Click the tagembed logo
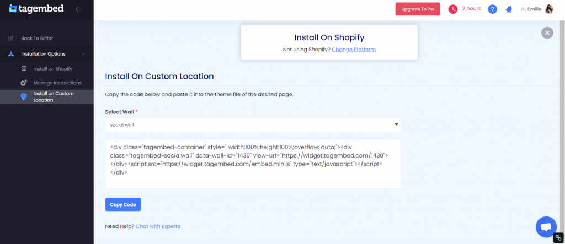 [36, 9]
